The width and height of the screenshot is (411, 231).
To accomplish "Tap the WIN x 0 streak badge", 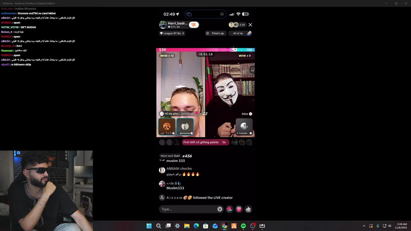I will tap(245, 56).
